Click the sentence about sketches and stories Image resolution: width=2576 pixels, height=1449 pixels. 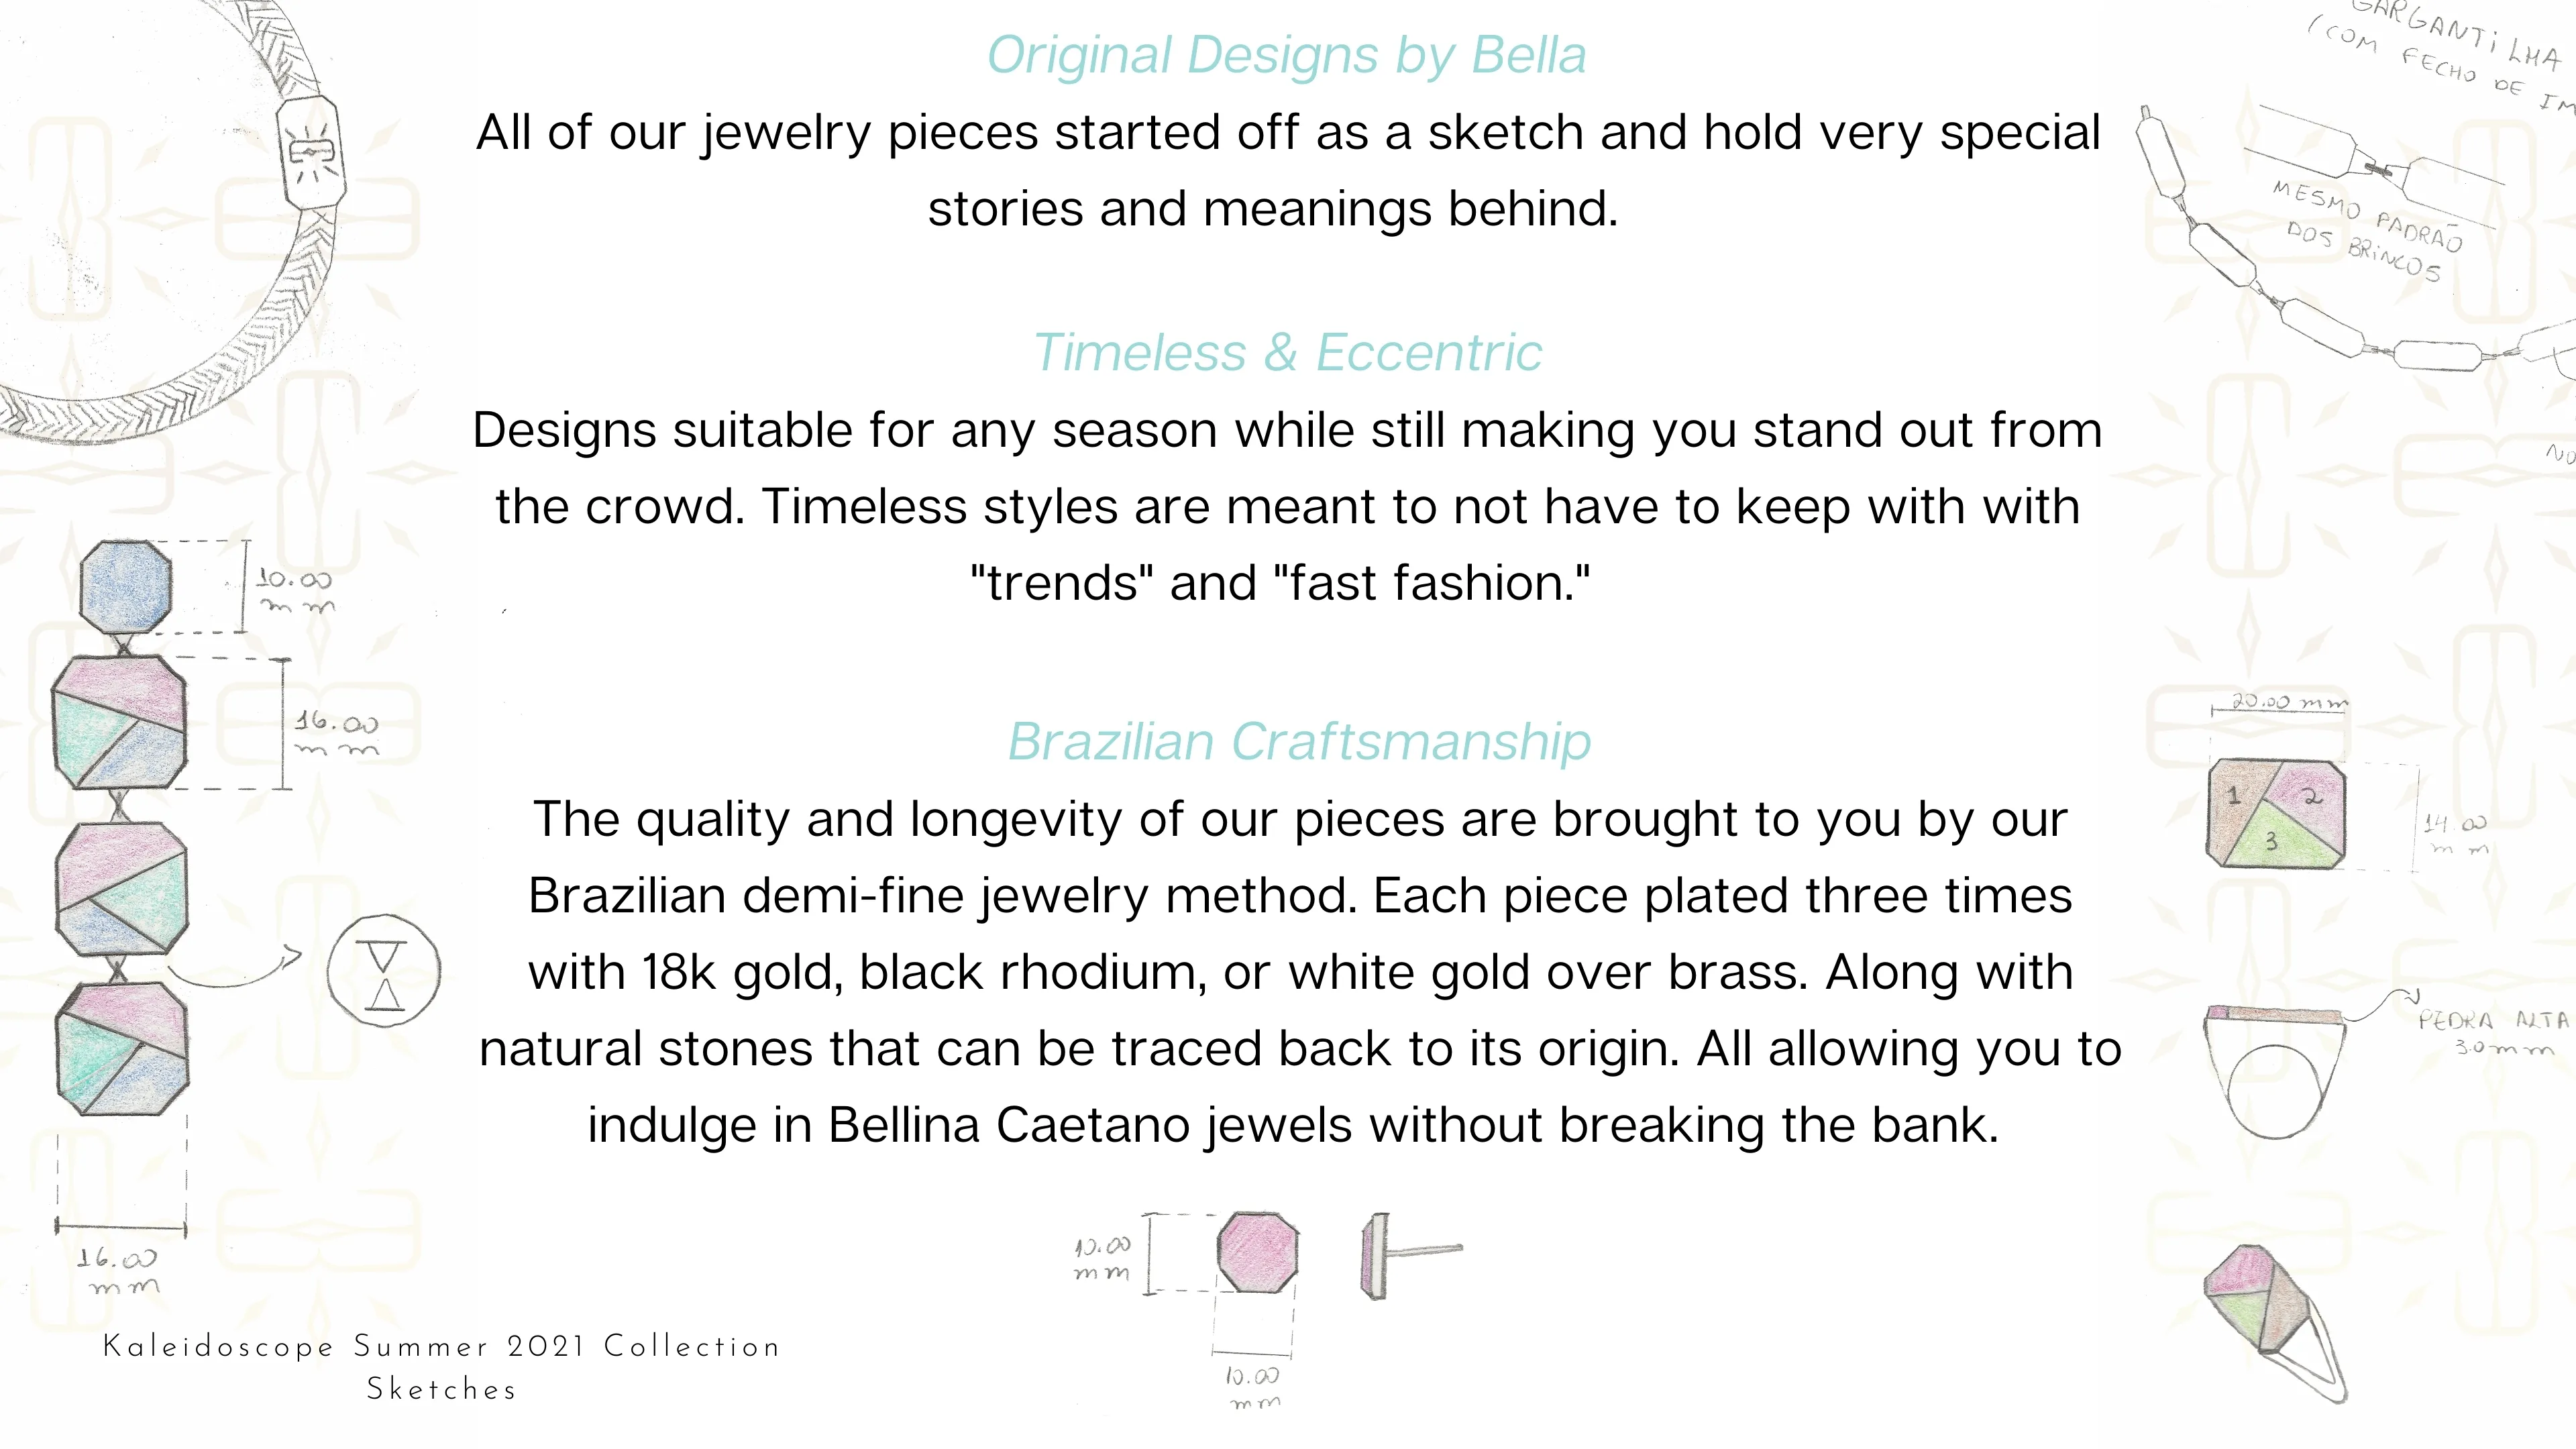coord(1288,170)
